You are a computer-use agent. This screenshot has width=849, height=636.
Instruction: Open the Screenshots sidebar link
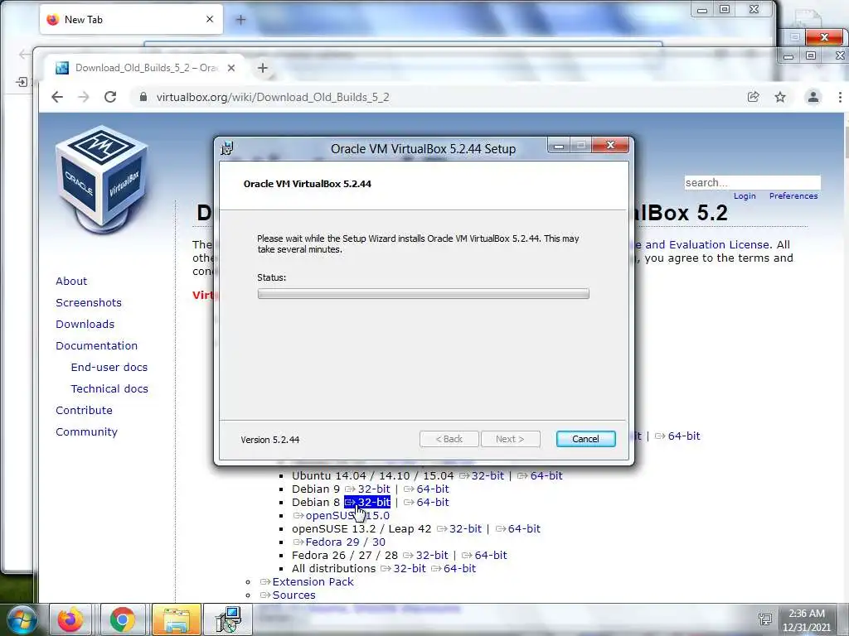88,303
